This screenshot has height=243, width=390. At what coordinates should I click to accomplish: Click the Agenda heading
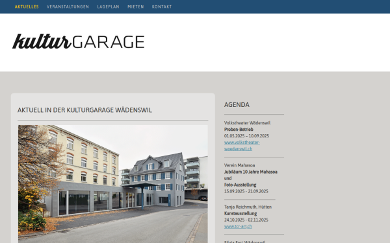[237, 104]
